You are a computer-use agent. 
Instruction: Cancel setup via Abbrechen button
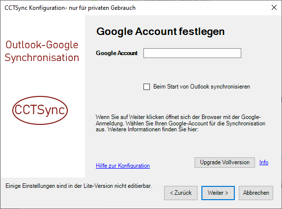tap(256, 193)
